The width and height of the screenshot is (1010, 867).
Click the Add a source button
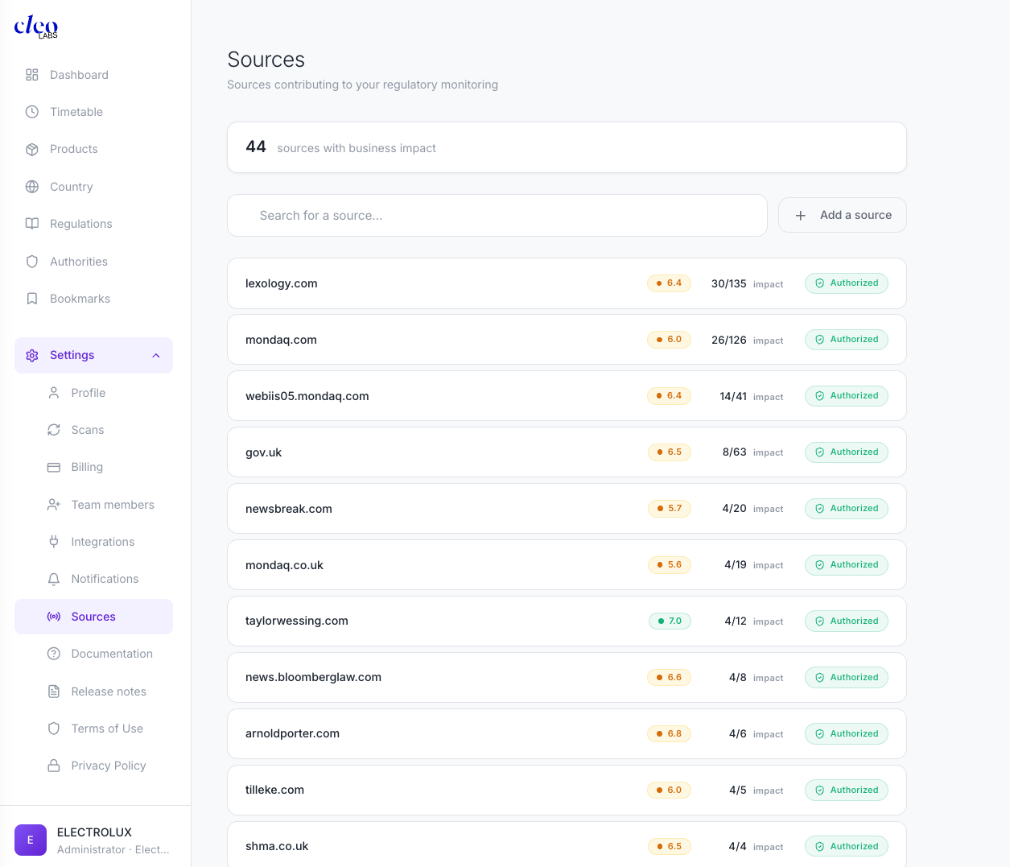(x=843, y=215)
